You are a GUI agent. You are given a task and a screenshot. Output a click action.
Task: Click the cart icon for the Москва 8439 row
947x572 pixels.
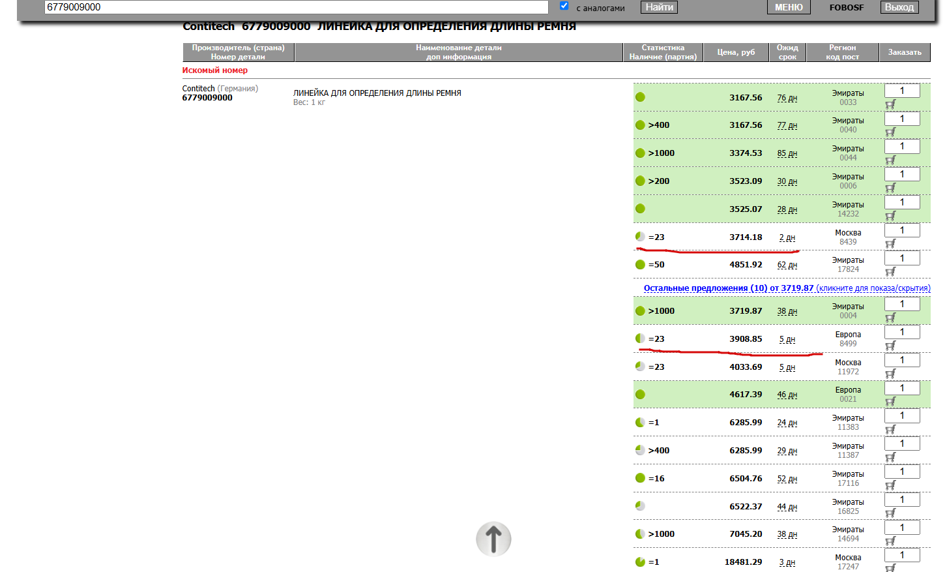coord(890,244)
